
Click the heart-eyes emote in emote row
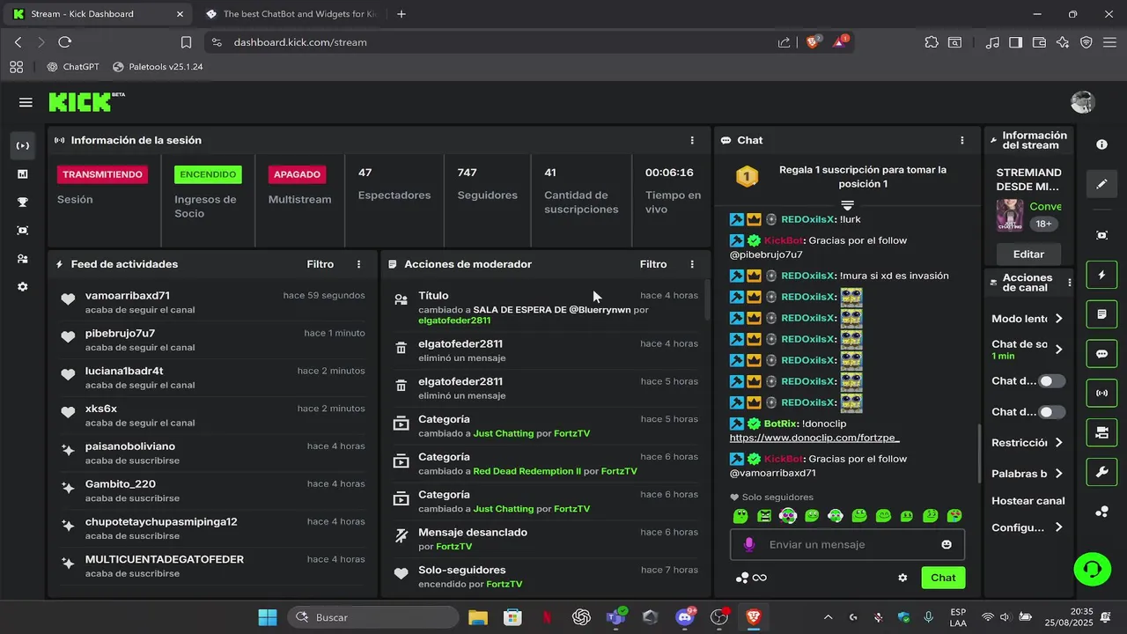(x=954, y=515)
